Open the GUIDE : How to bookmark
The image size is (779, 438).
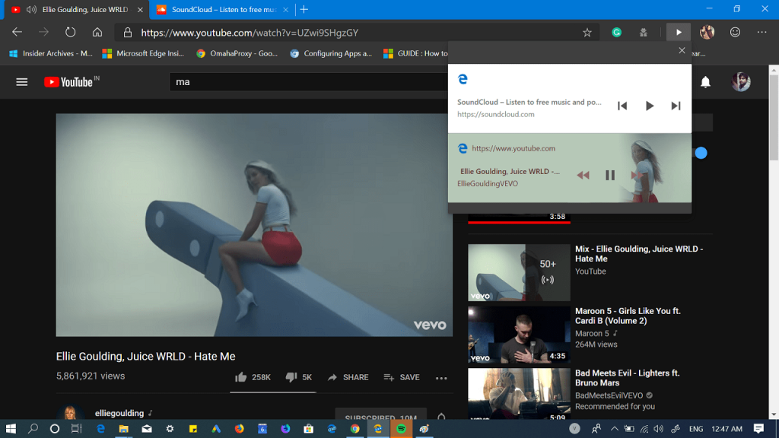point(416,54)
